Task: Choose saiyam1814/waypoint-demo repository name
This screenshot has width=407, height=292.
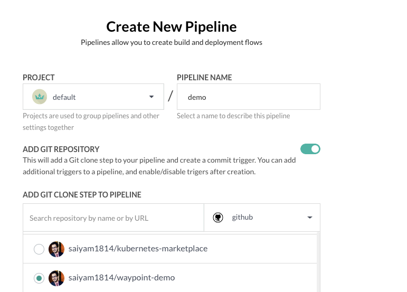Action: click(121, 278)
